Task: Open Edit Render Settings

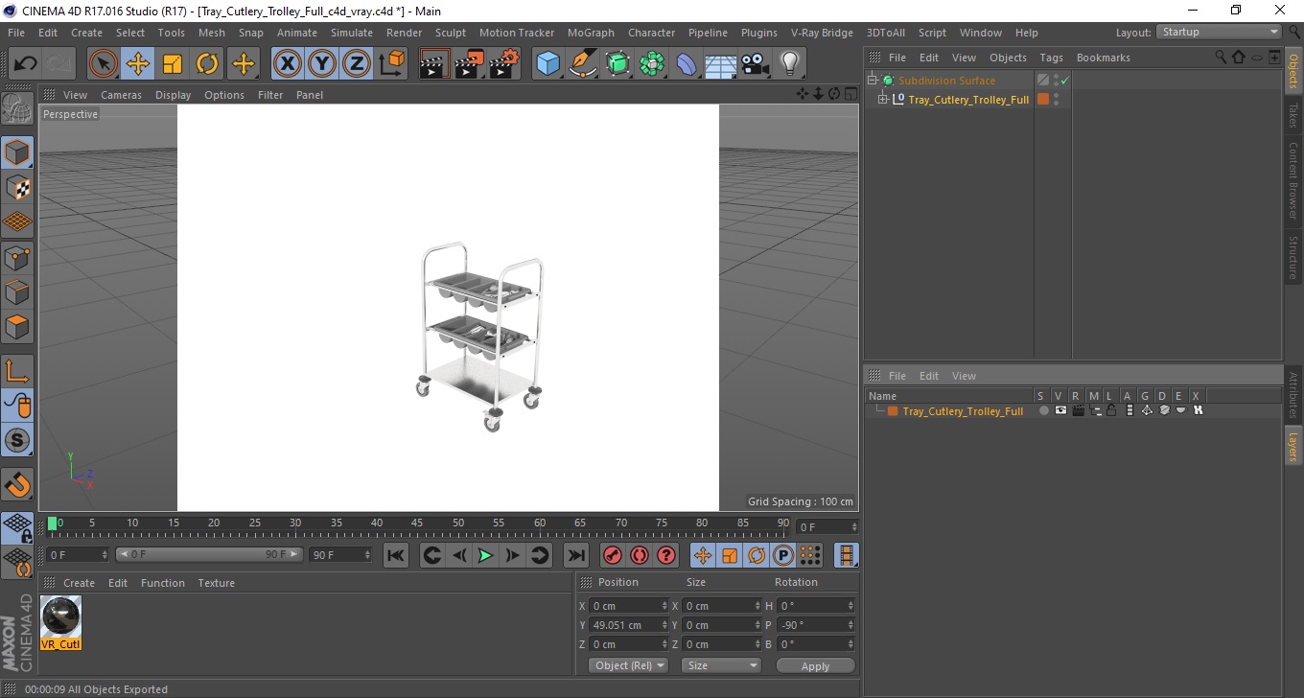Action: pos(504,64)
